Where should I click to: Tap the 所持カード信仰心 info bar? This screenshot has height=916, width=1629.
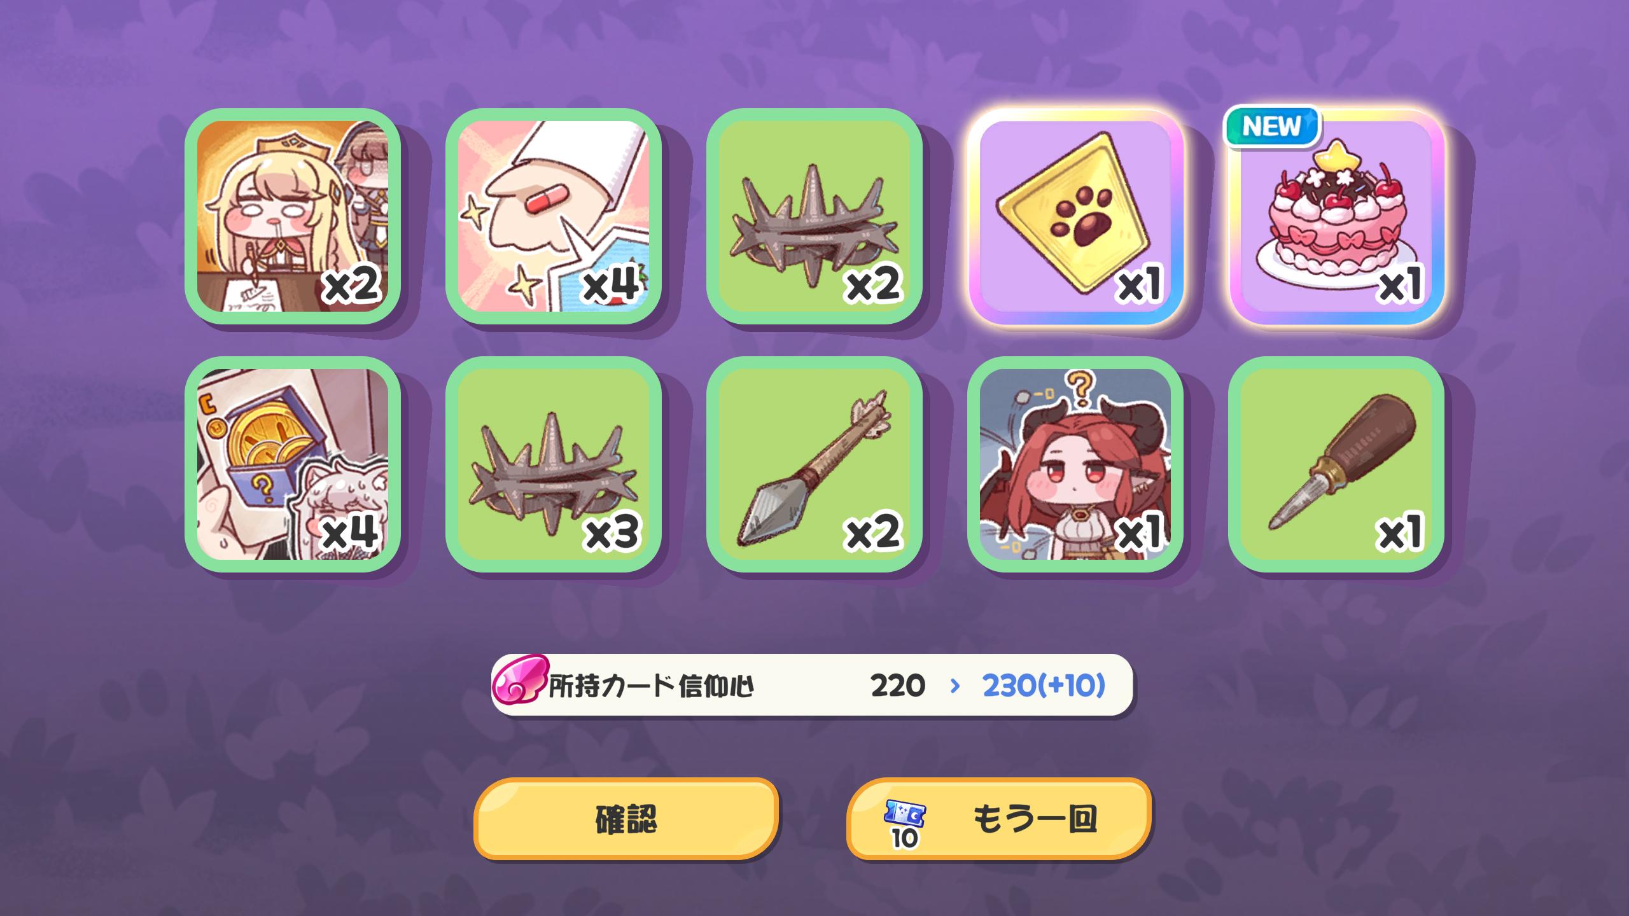[812, 685]
